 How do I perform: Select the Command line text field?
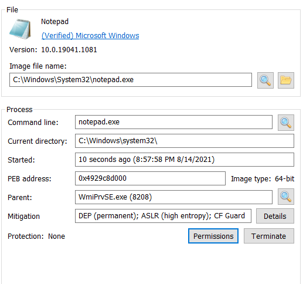point(173,122)
